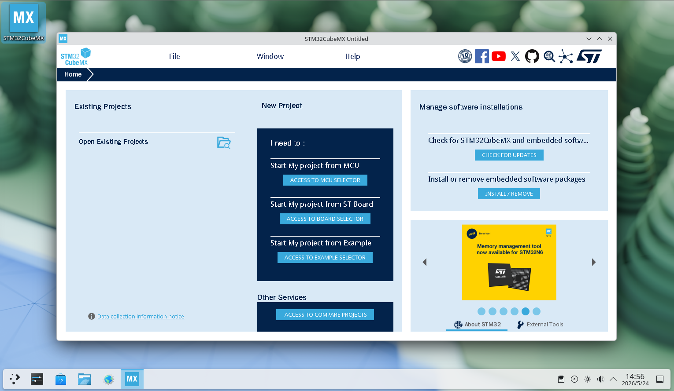
Task: Launch the Discover software store from taskbar
Action: (x=61, y=379)
